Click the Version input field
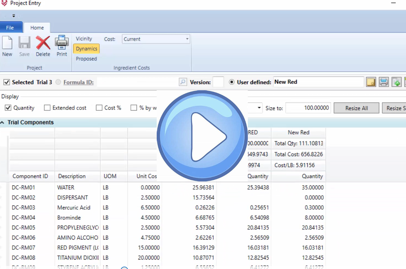 pos(218,82)
